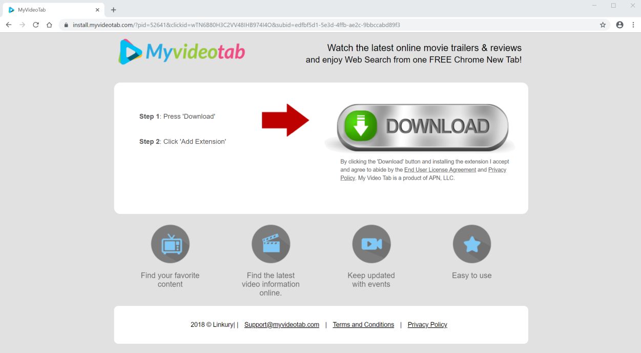Viewport: 641px width, 353px height.
Task: Click the video camera events icon
Action: [x=371, y=244]
